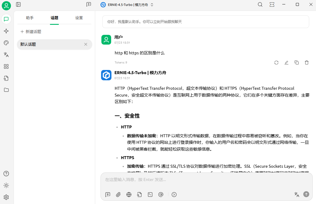Image resolution: width=316 pixels, height=204 pixels.
Task: Enable web search via the globe icon
Action: [x=129, y=195]
